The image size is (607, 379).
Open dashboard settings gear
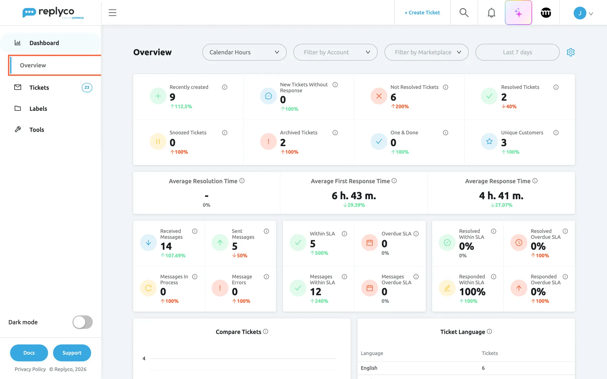(571, 52)
